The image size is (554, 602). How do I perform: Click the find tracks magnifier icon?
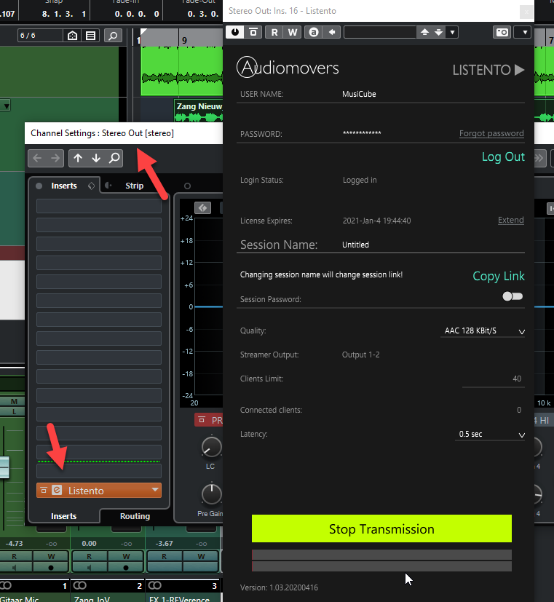(113, 36)
